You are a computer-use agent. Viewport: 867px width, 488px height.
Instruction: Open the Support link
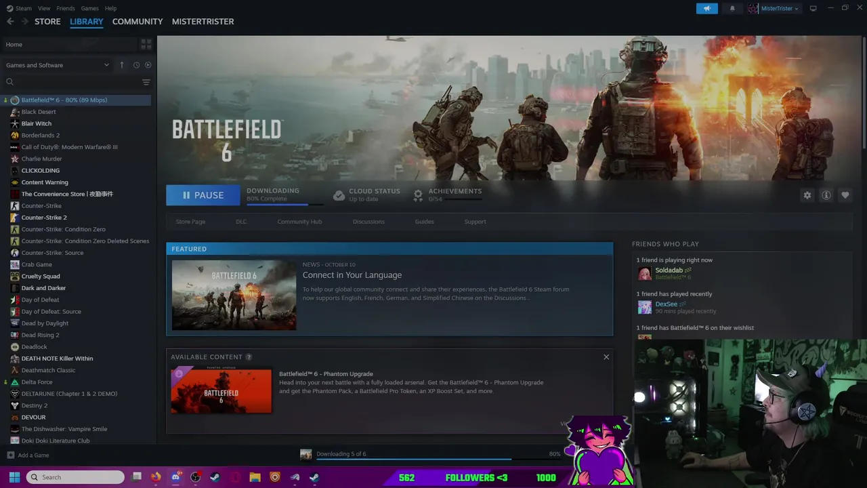[475, 222]
